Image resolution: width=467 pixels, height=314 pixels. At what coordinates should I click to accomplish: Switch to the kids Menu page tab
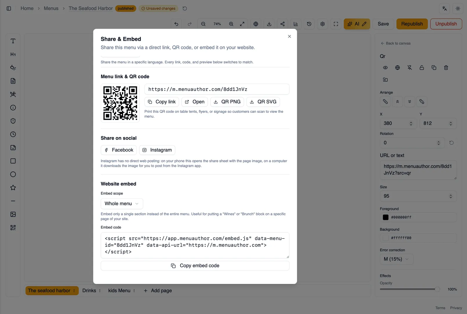pos(119,291)
